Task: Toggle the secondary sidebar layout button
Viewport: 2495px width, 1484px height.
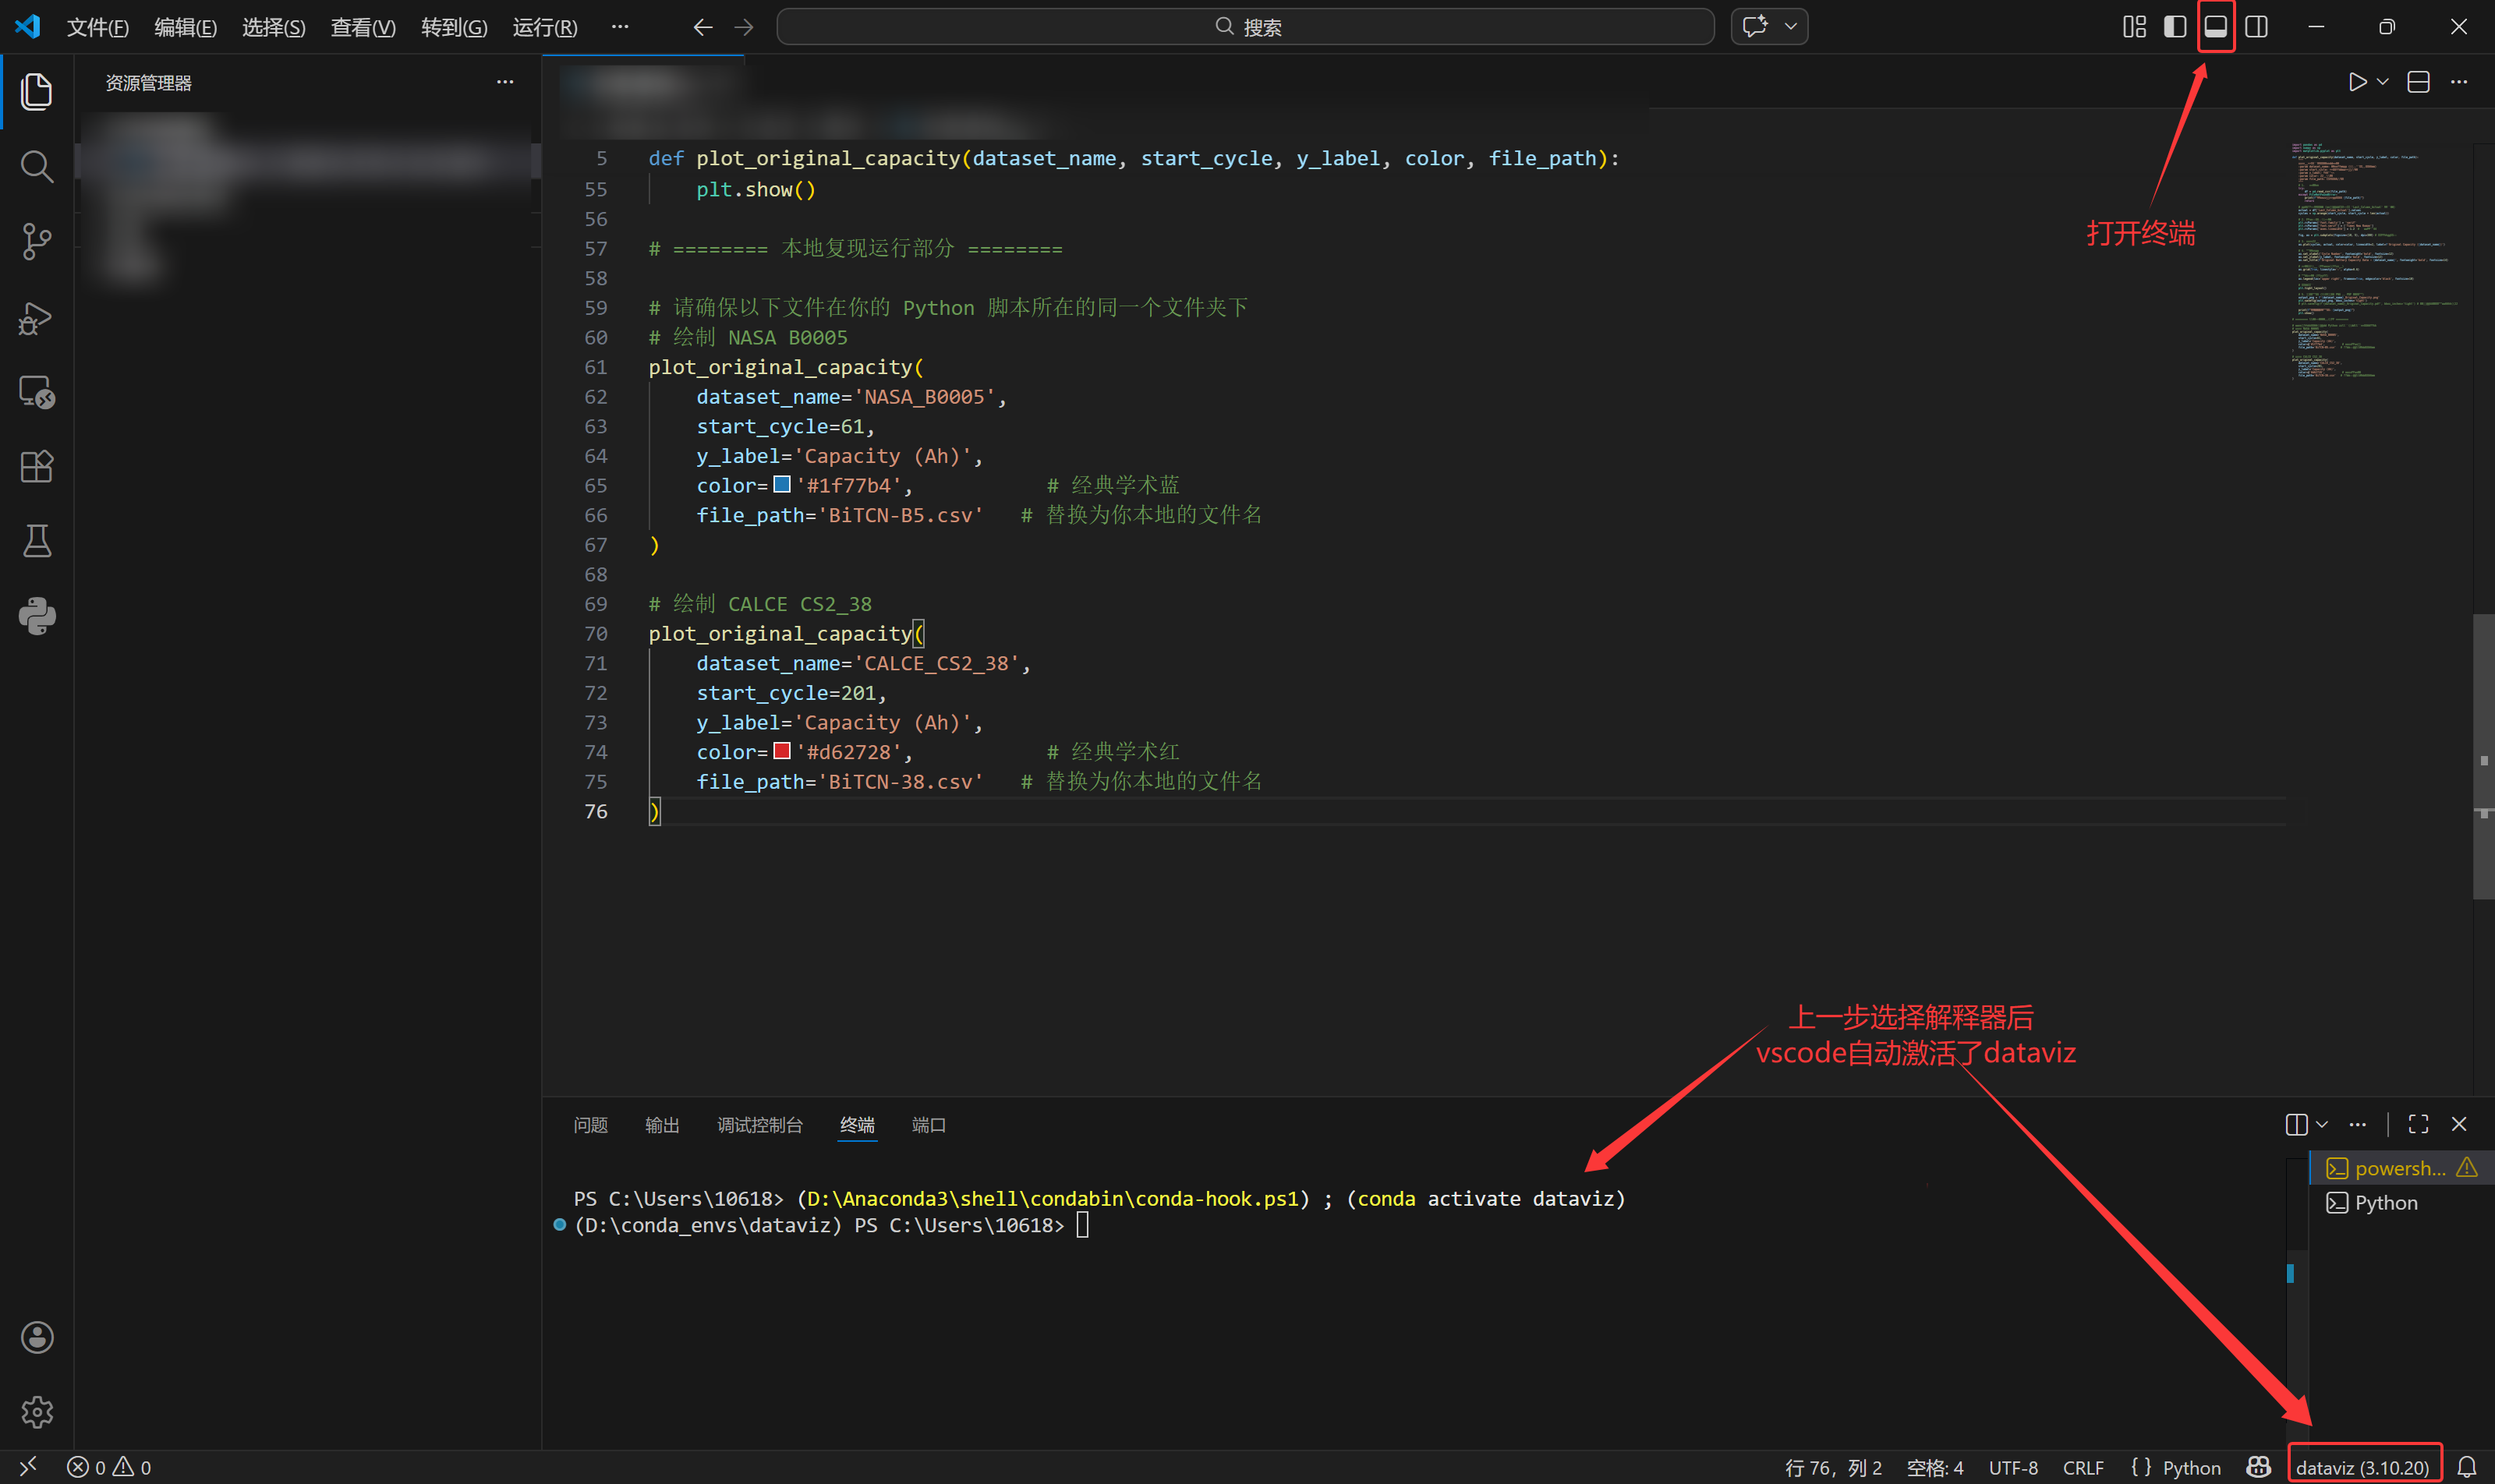Action: (2257, 27)
